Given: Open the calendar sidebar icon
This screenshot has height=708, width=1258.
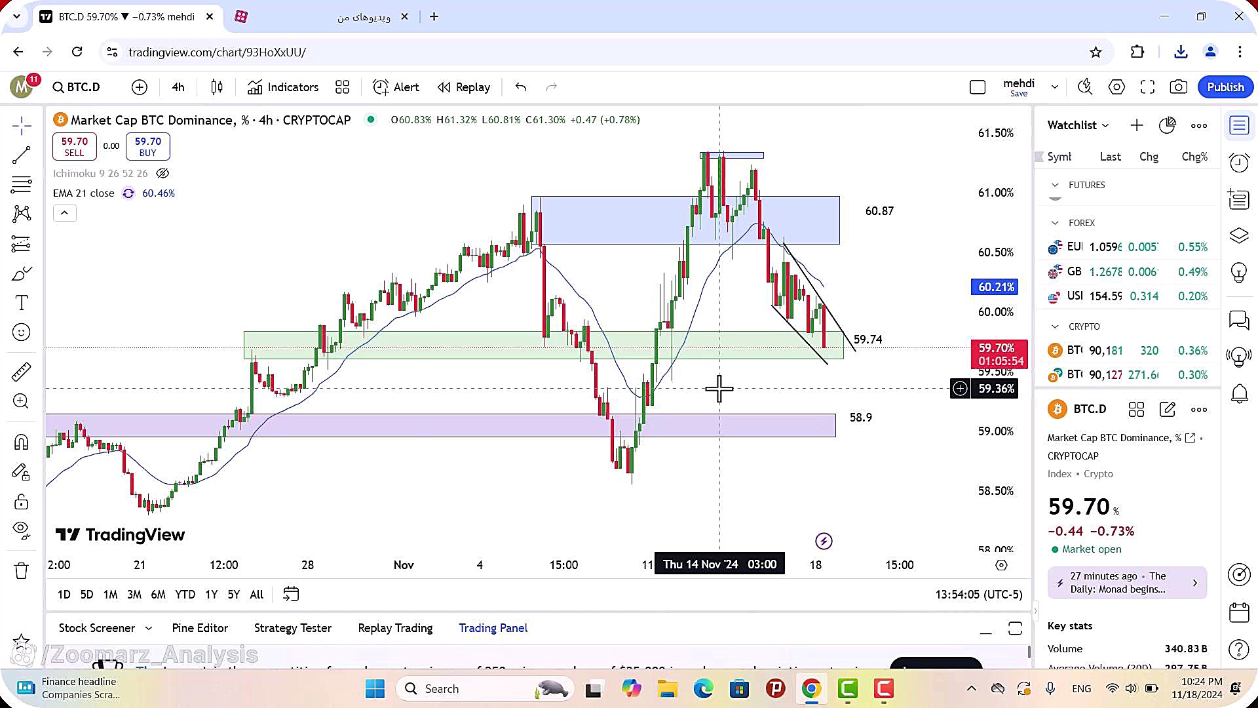Looking at the screenshot, I should pos(1239,612).
